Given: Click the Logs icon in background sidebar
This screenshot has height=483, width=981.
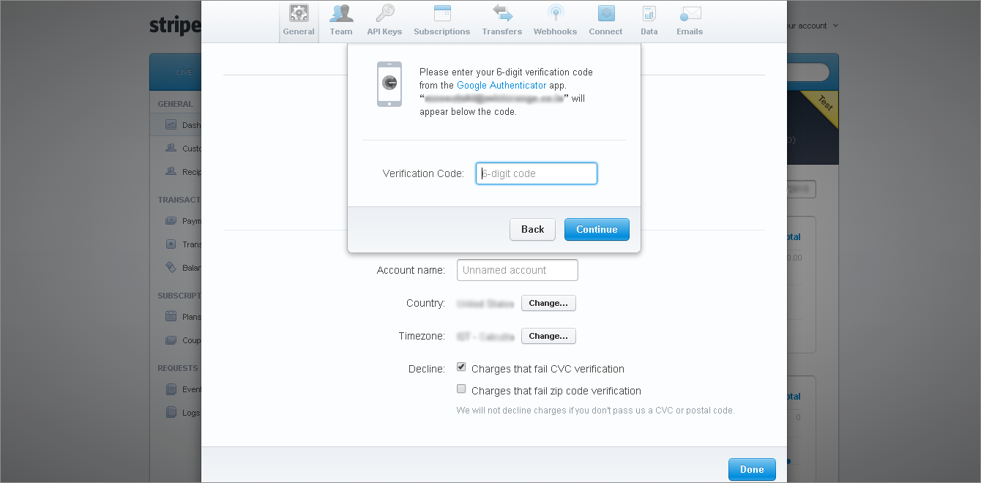Looking at the screenshot, I should 171,413.
